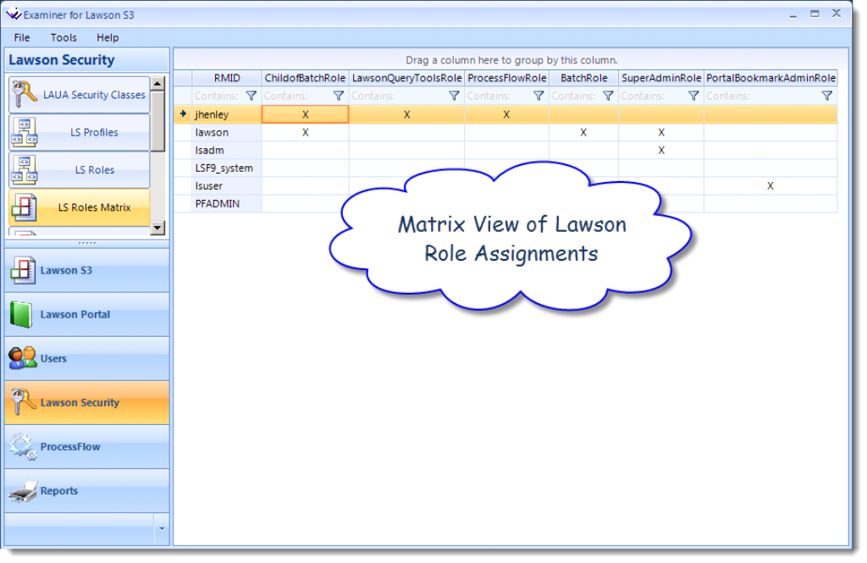The width and height of the screenshot is (867, 563).
Task: Click the jhenley row indicator arrow
Action: pyautogui.click(x=183, y=114)
